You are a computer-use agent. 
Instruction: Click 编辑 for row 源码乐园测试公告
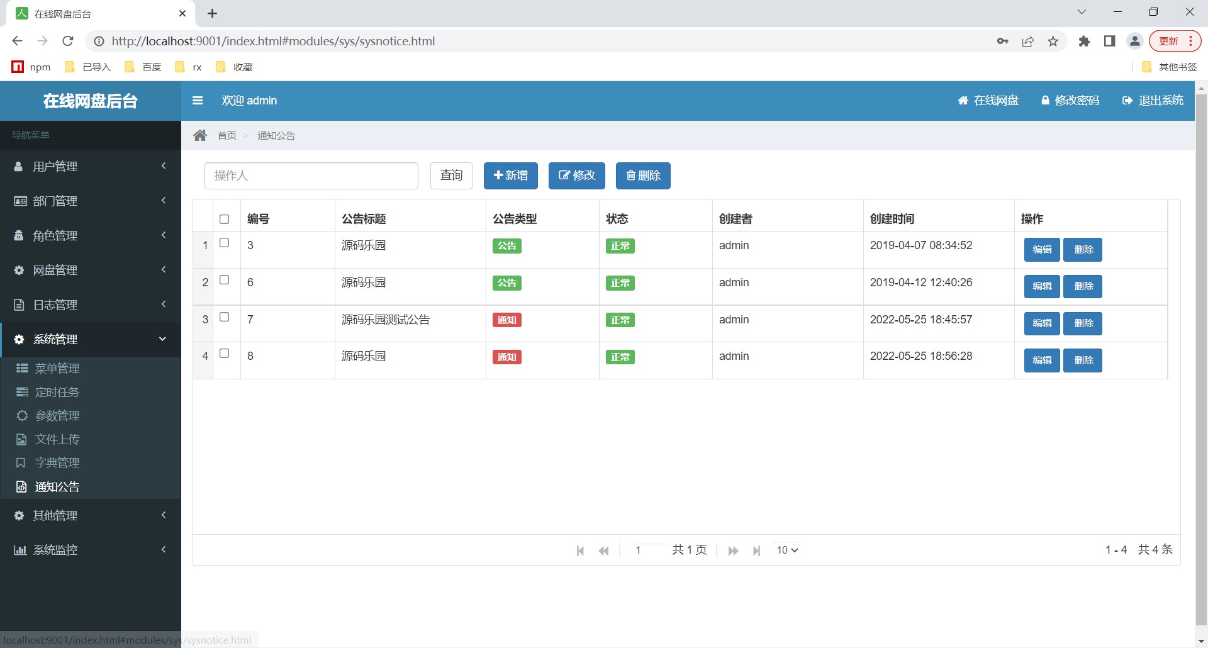[x=1042, y=323]
